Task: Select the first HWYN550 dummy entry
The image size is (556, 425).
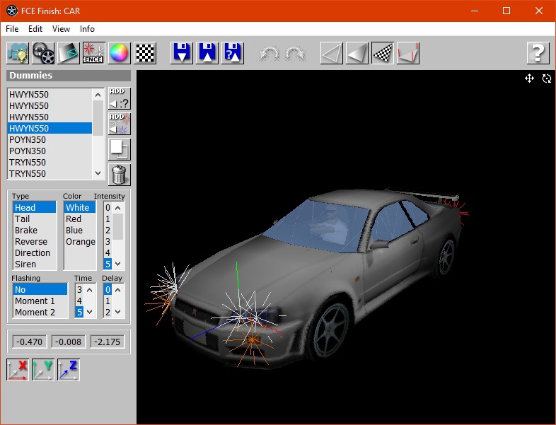Action: click(x=50, y=95)
